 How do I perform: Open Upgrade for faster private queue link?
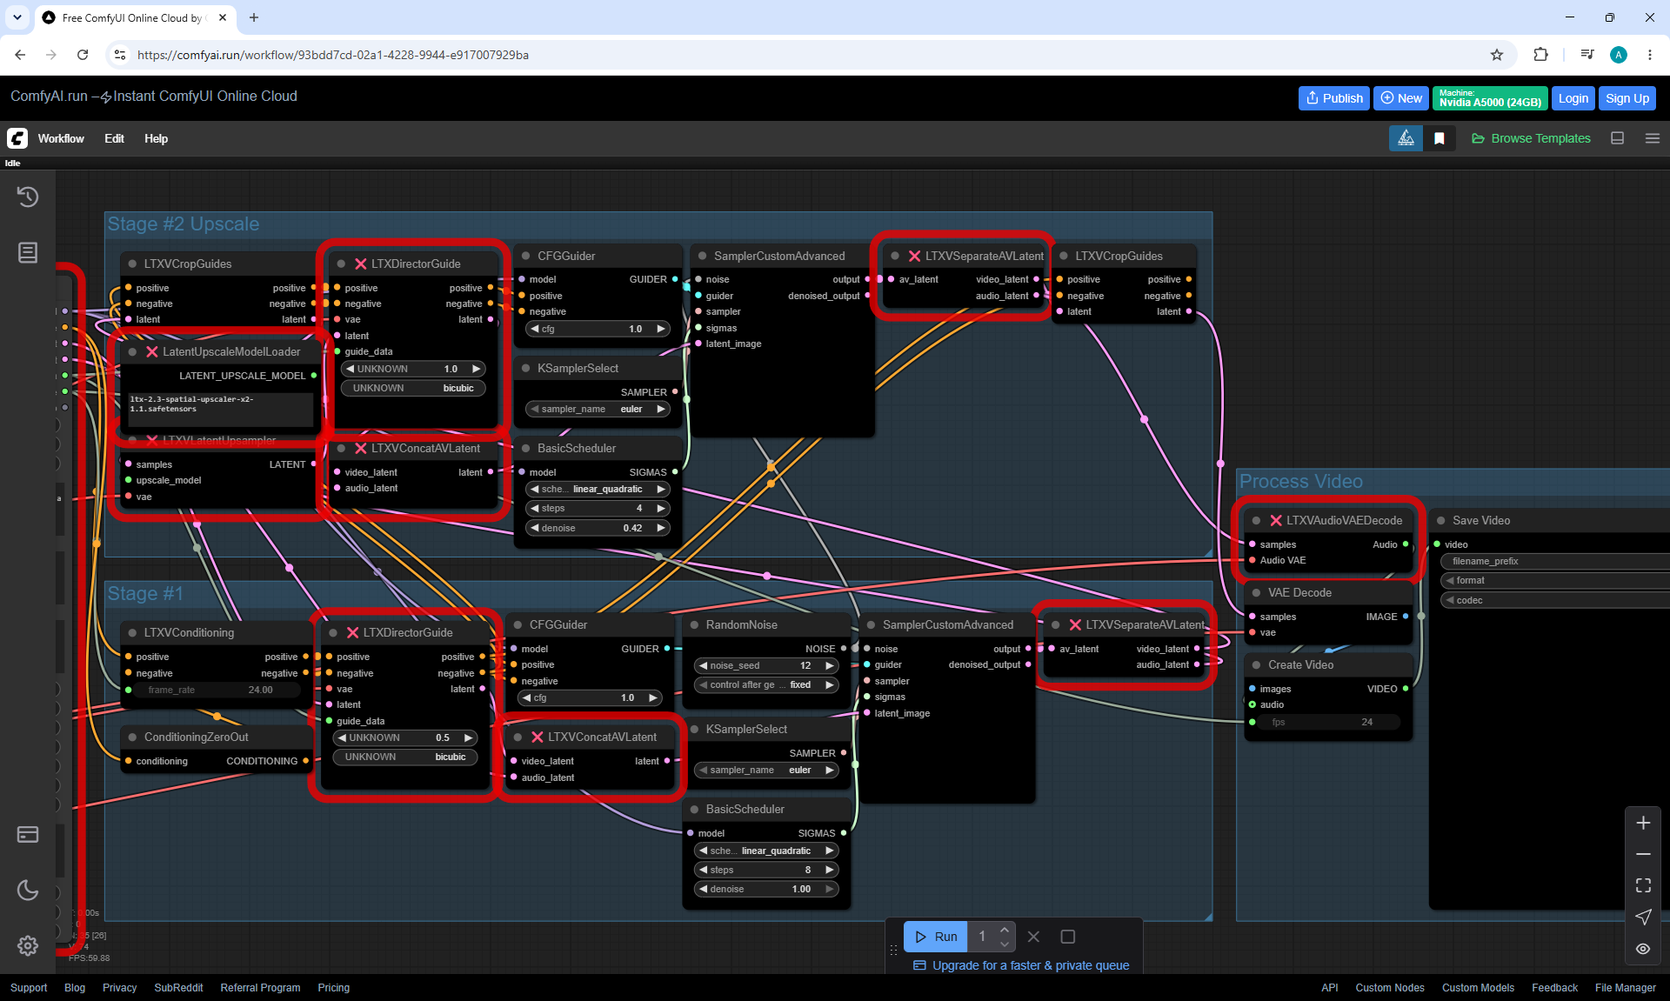1021,965
